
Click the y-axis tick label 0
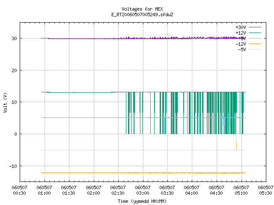pos(16,134)
